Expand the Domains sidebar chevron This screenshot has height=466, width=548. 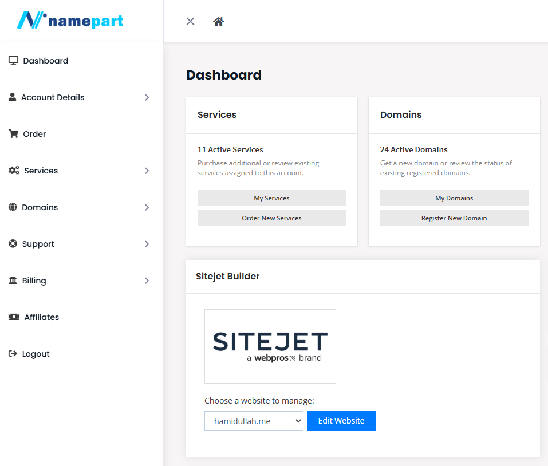coord(147,207)
